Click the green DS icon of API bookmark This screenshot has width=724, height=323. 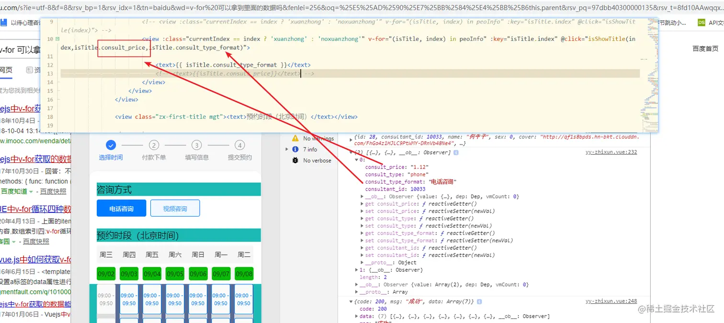pos(701,23)
